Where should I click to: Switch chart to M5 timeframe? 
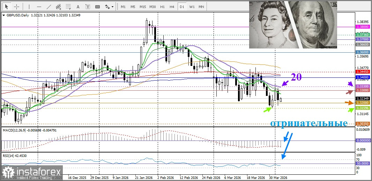pyautogui.click(x=133, y=7)
